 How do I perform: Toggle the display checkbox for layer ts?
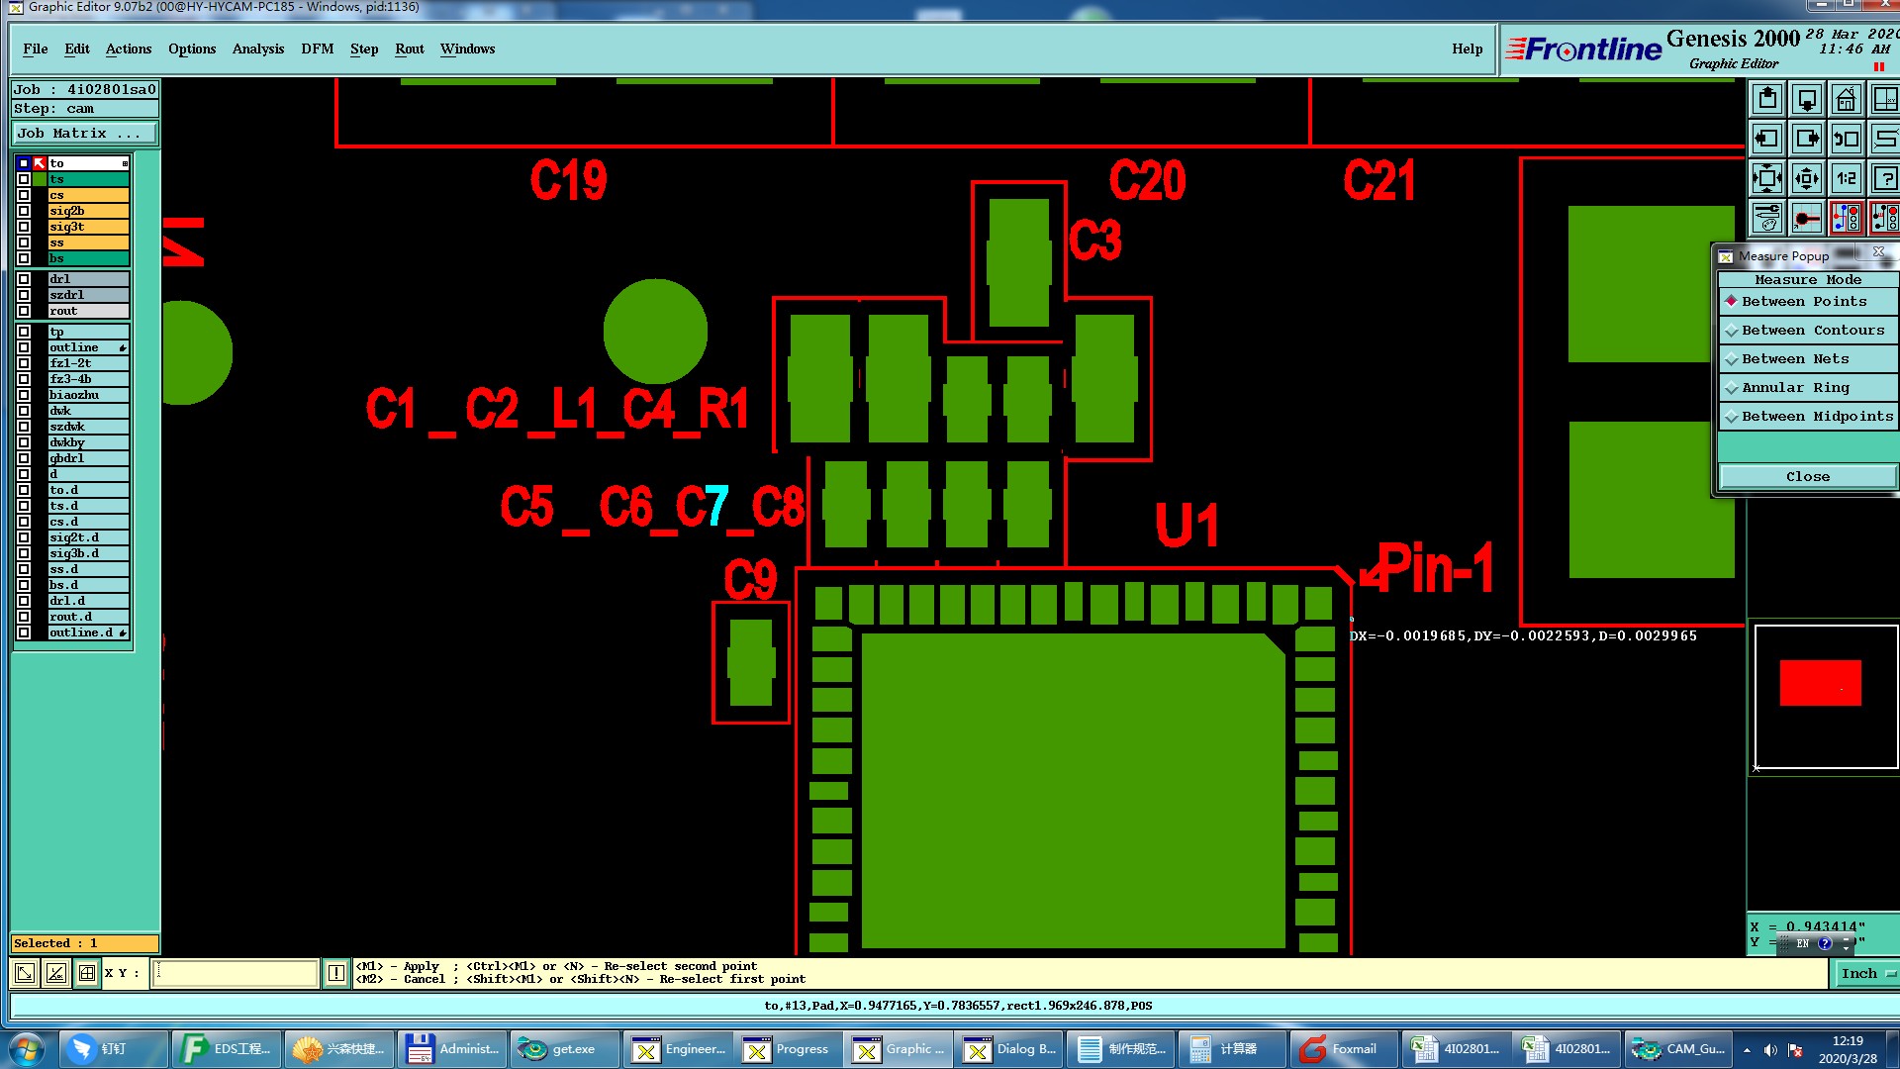coord(24,179)
